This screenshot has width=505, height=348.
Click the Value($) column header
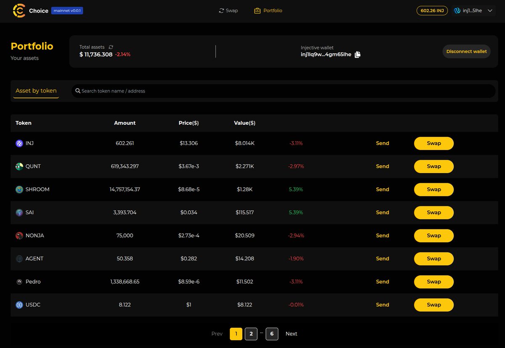[245, 123]
